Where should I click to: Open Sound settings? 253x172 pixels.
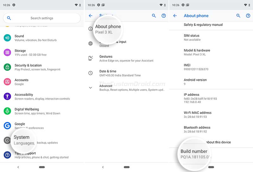click(42, 38)
